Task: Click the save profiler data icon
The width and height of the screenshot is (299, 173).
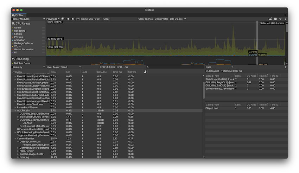Action: [x=275, y=19]
